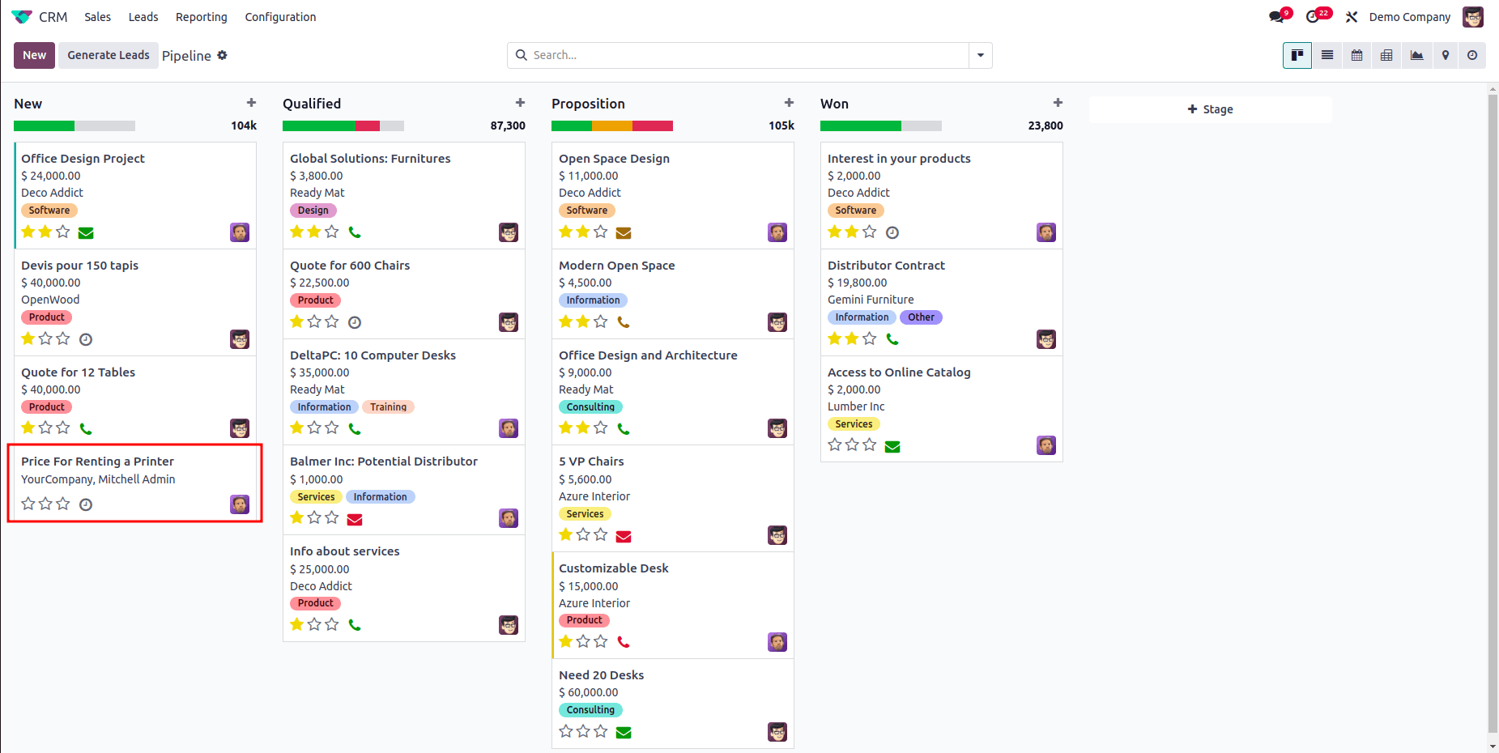The width and height of the screenshot is (1499, 753).
Task: Click the Demo Company switcher
Action: (1410, 17)
